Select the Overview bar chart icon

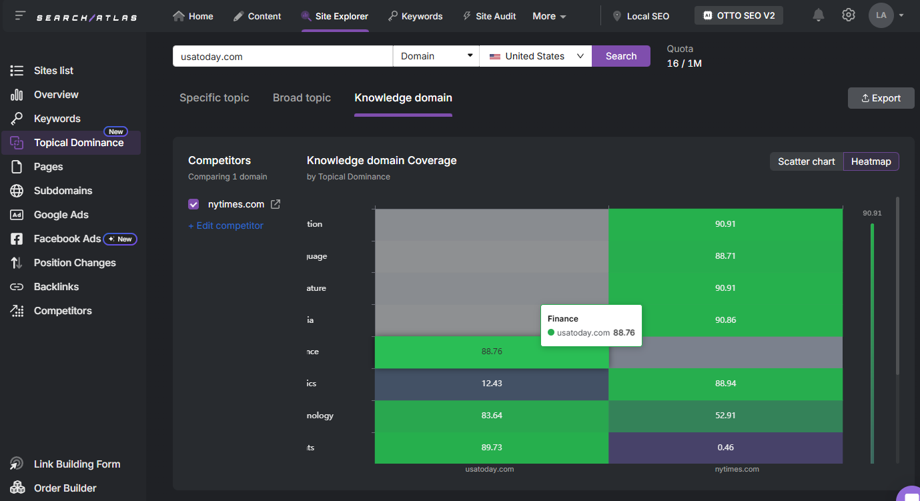pyautogui.click(x=16, y=94)
